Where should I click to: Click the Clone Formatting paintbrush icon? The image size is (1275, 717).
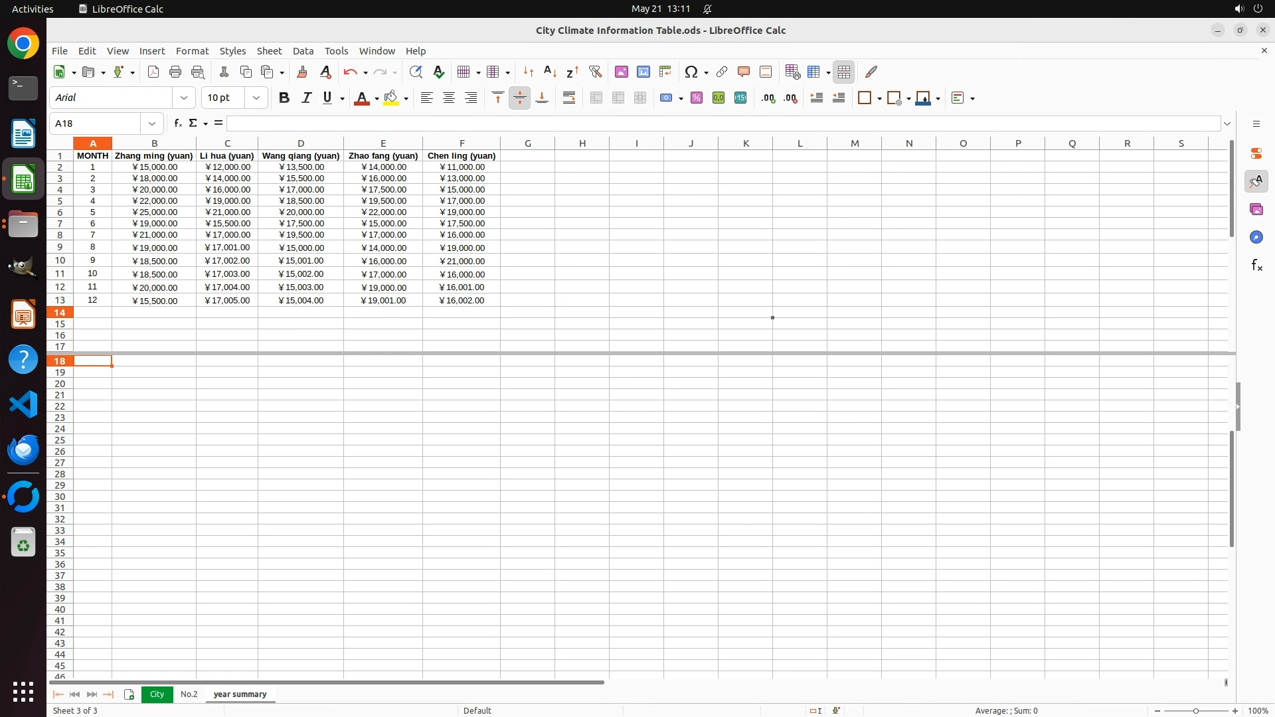tap(302, 72)
